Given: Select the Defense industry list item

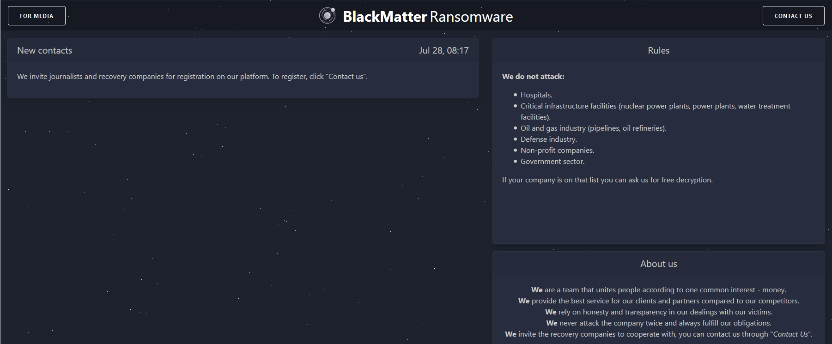Looking at the screenshot, I should pos(549,139).
